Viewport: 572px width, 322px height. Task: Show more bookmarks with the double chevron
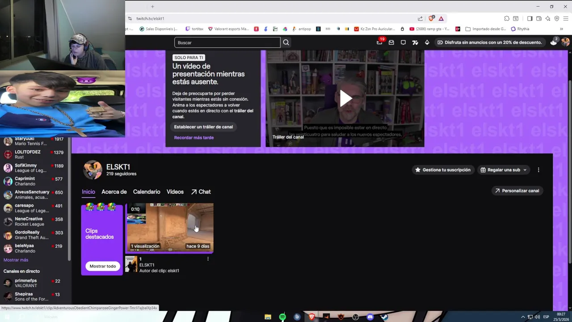click(561, 29)
